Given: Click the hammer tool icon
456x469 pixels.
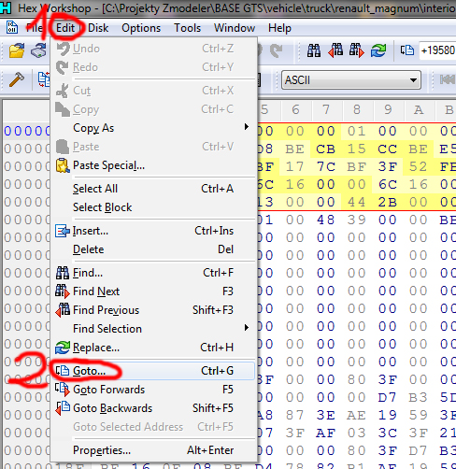Looking at the screenshot, I should point(17,79).
